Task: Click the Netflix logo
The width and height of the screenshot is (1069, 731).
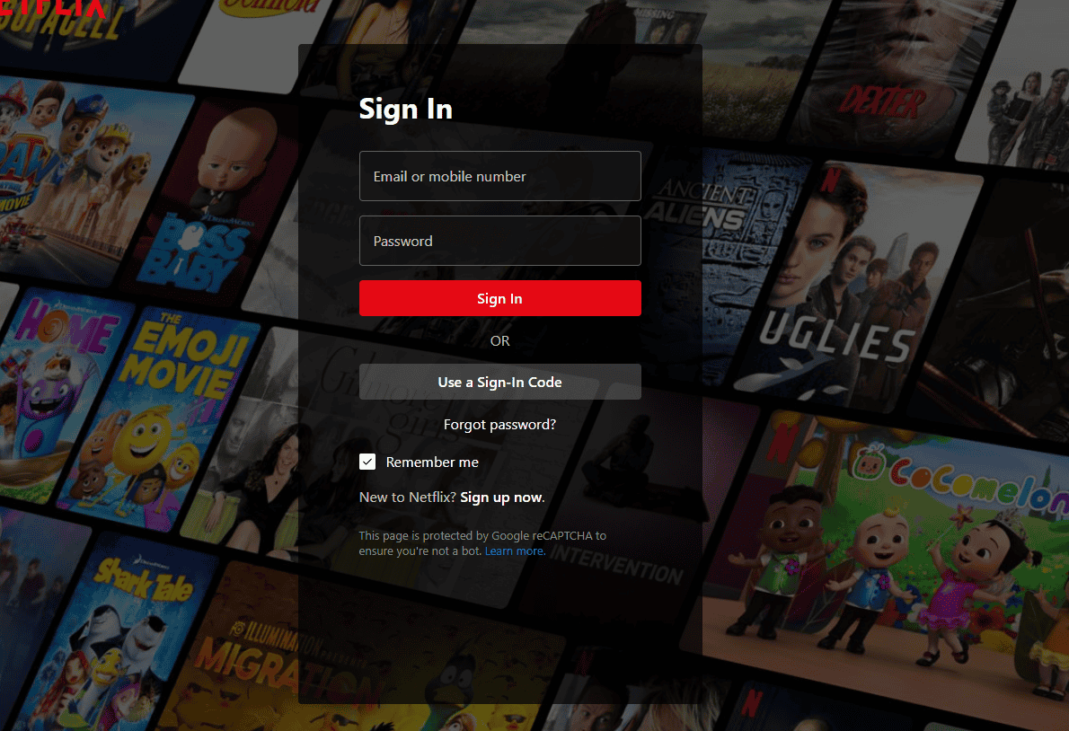Action: [52, 7]
